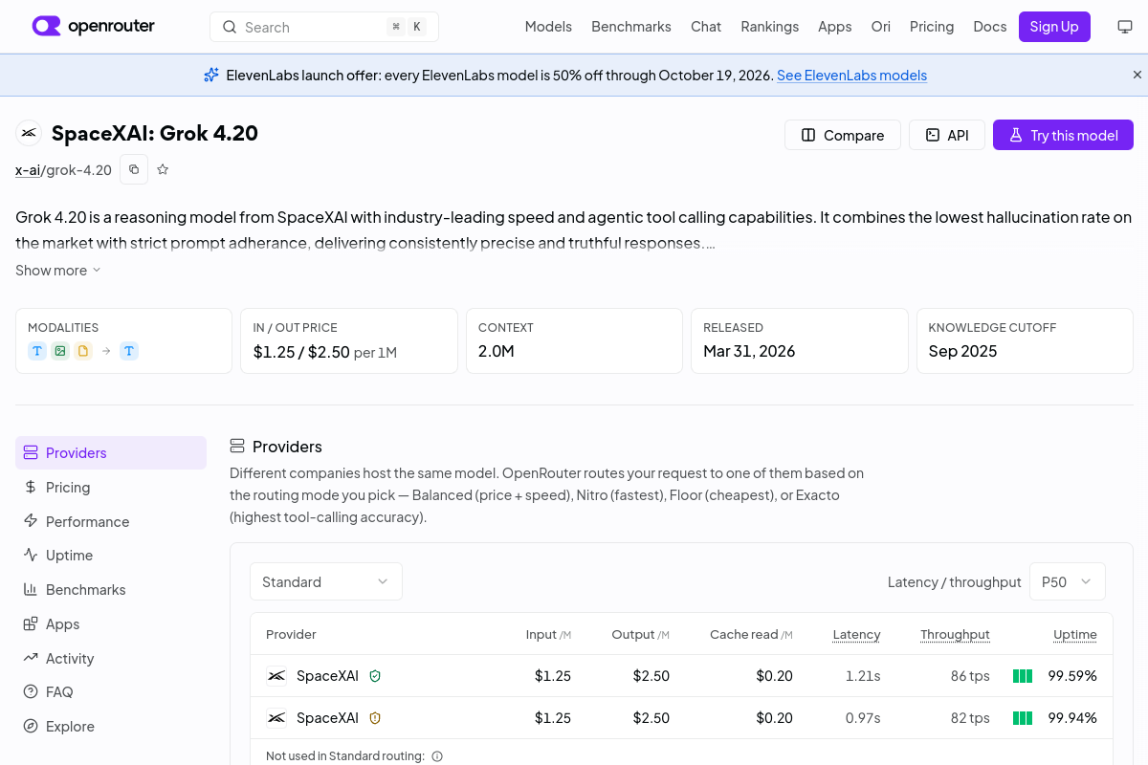The height and width of the screenshot is (765, 1148).
Task: Click the text output modality icon
Action: 129,351
